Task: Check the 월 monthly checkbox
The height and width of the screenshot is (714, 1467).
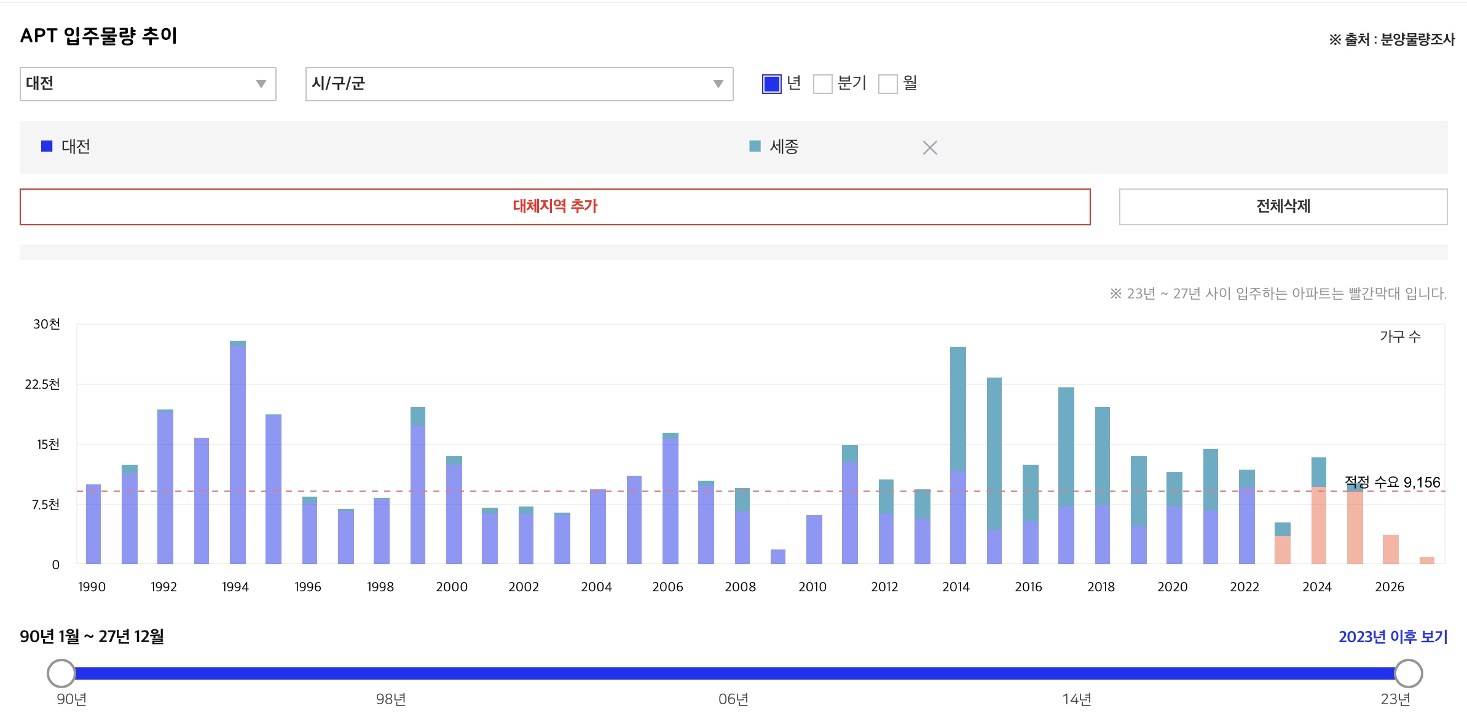Action: [887, 83]
